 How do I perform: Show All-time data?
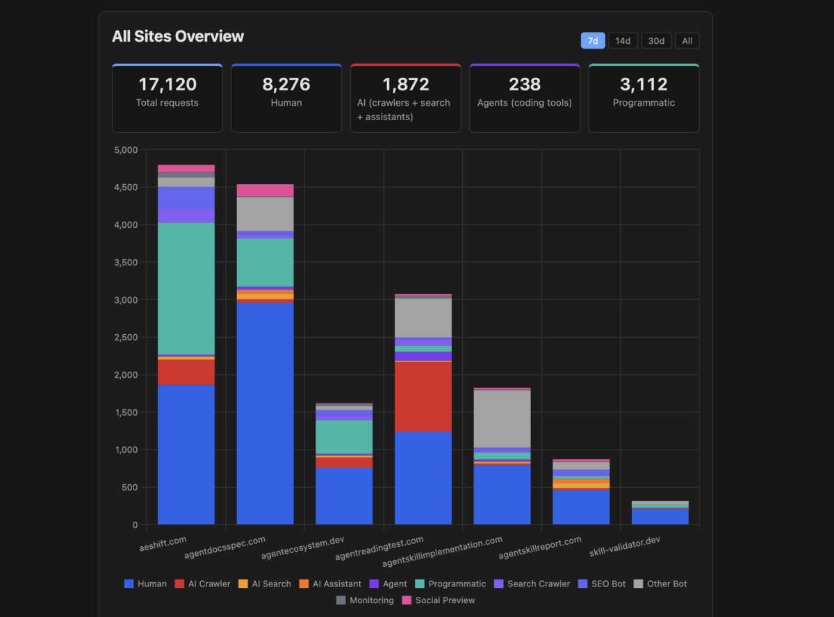[x=687, y=40]
